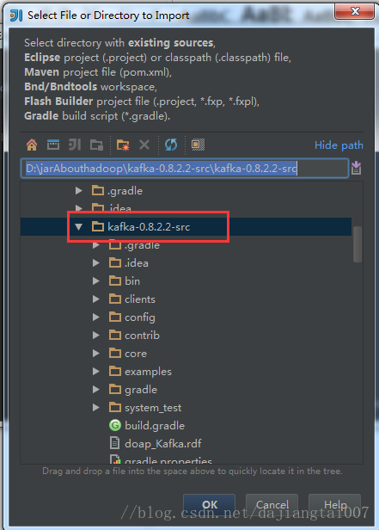Click the Hide path link

pyautogui.click(x=339, y=145)
